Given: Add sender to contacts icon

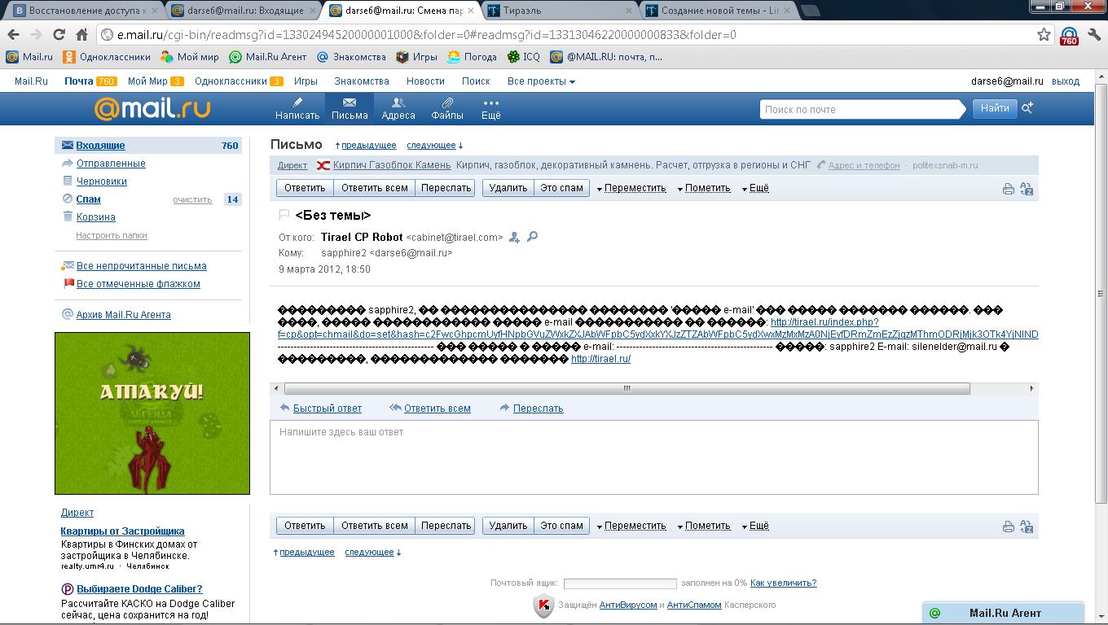Looking at the screenshot, I should pyautogui.click(x=514, y=237).
